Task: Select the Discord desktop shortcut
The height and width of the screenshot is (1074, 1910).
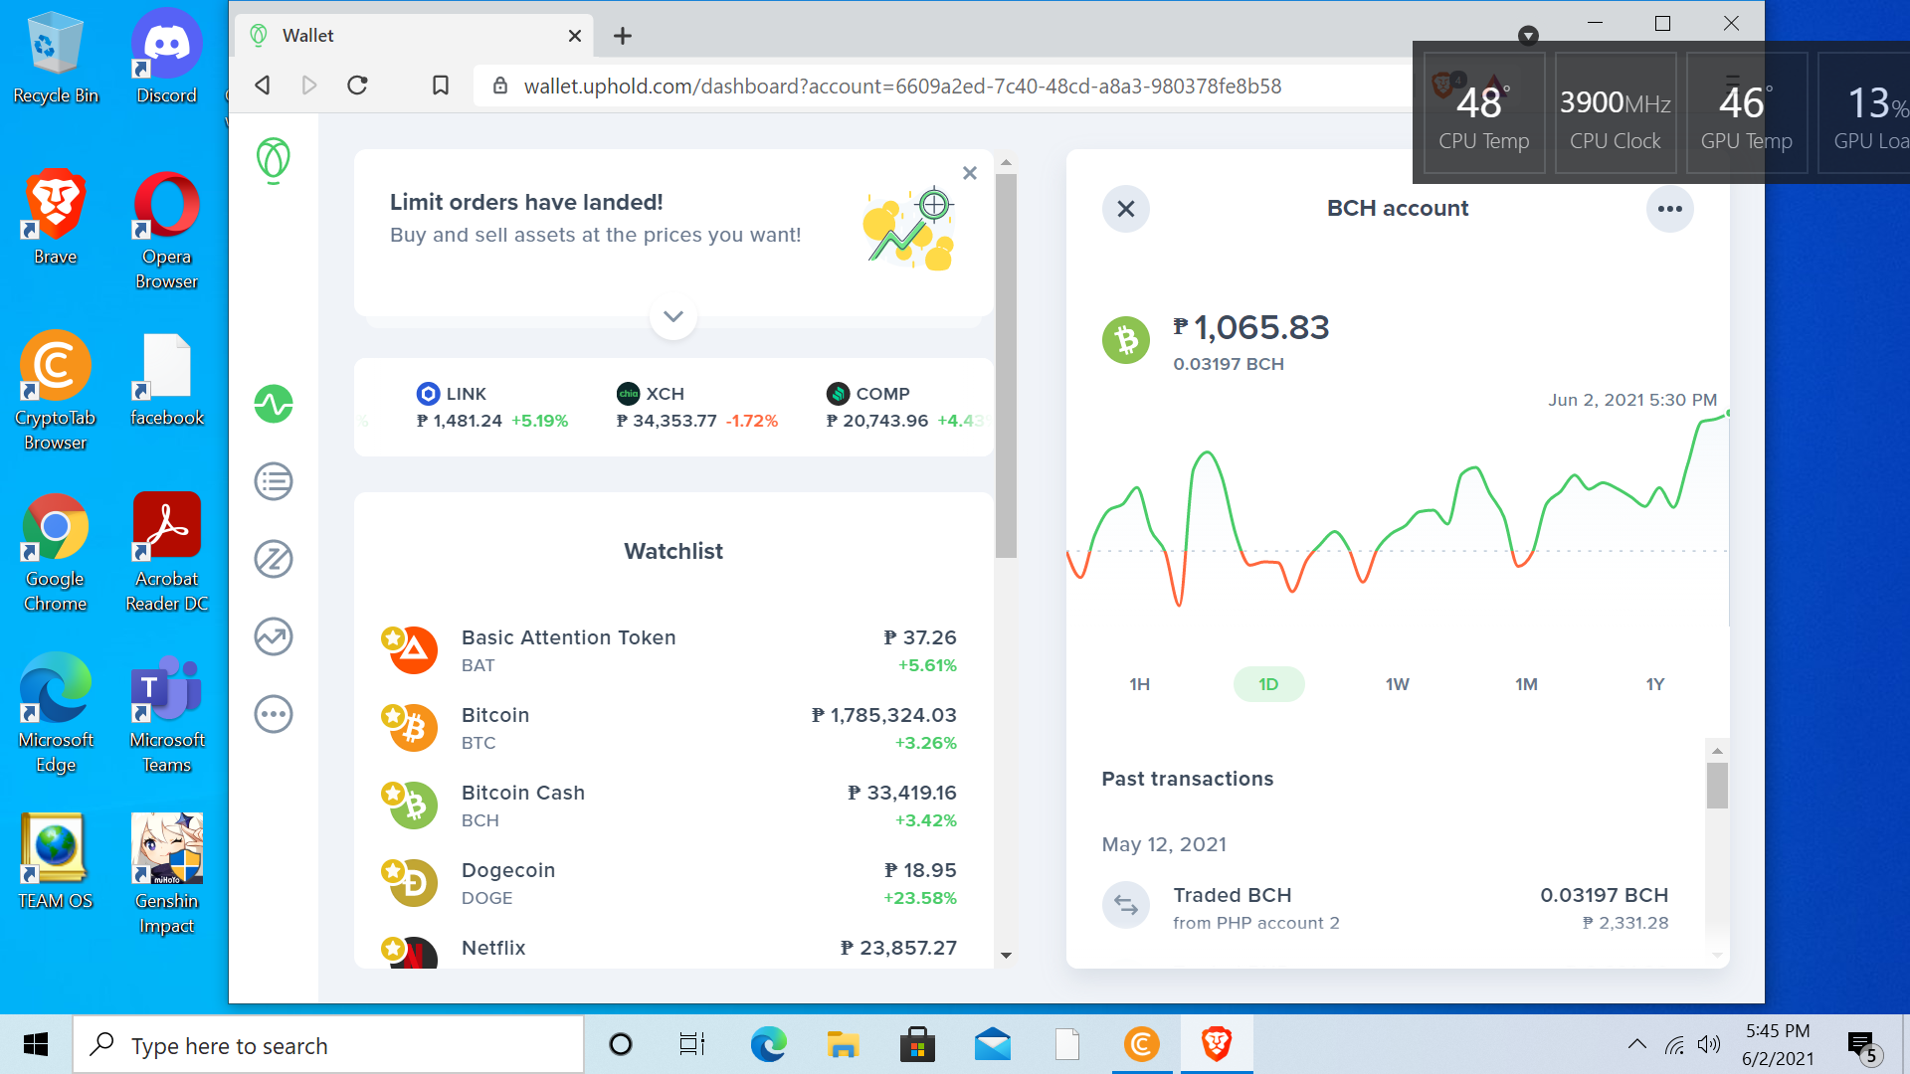Action: pyautogui.click(x=166, y=57)
